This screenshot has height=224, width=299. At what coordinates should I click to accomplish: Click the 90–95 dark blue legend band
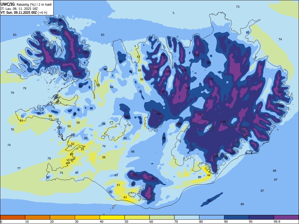[x=237, y=217]
